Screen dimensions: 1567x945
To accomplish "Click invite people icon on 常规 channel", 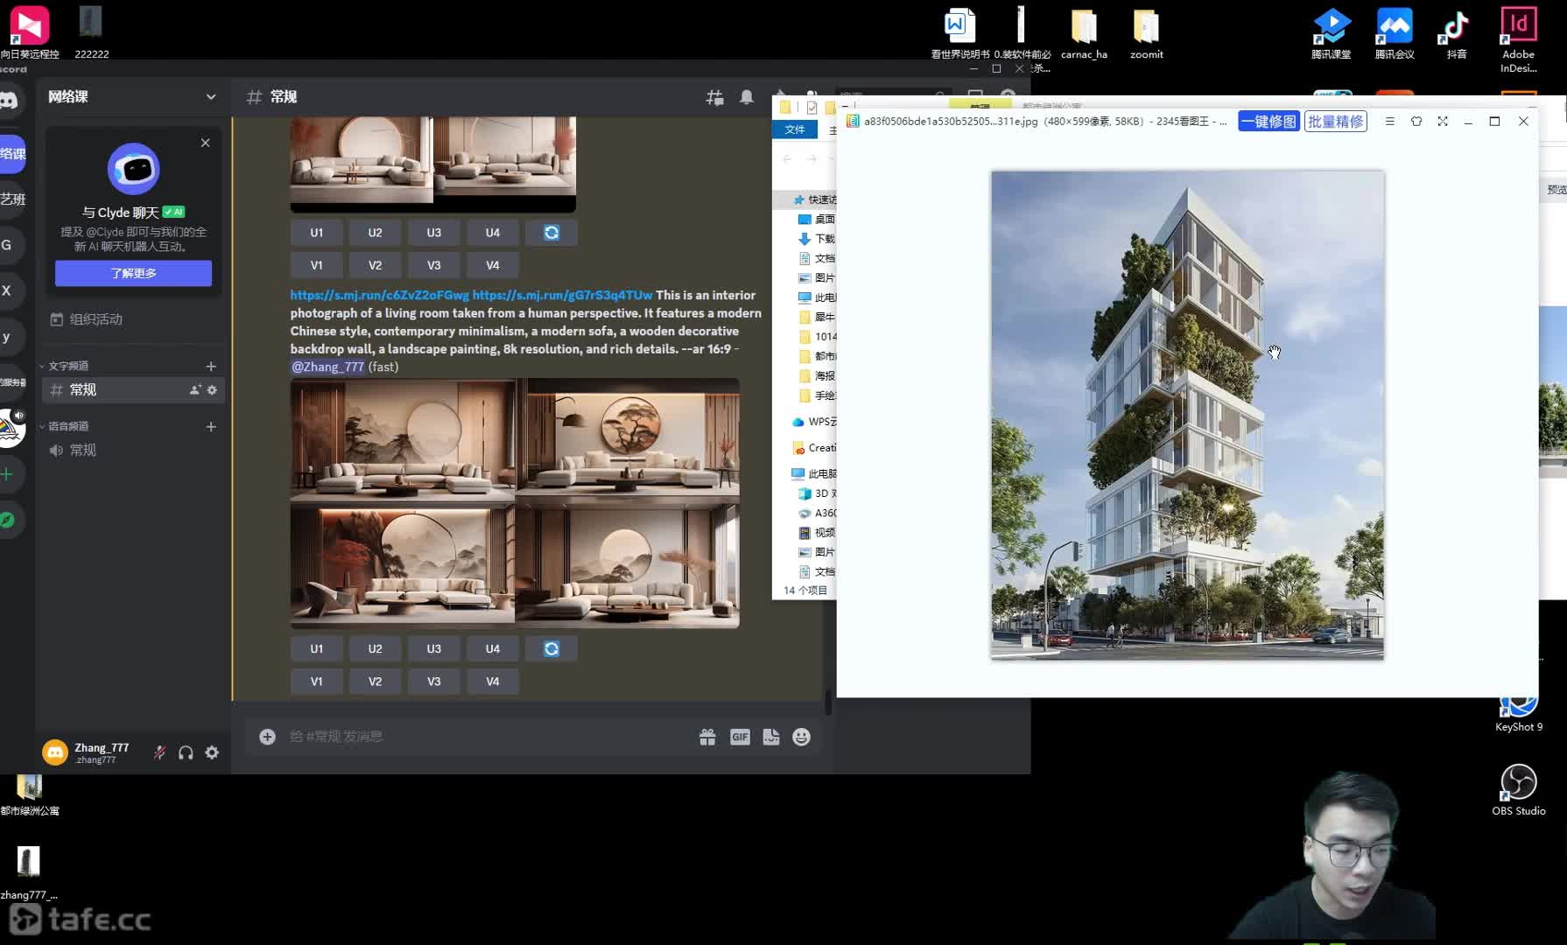I will click(x=195, y=390).
